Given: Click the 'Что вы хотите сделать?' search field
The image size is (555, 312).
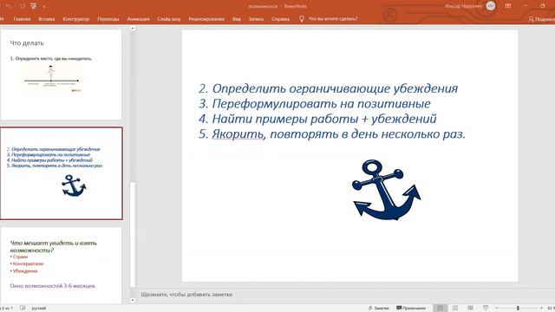Looking at the screenshot, I should [x=333, y=19].
